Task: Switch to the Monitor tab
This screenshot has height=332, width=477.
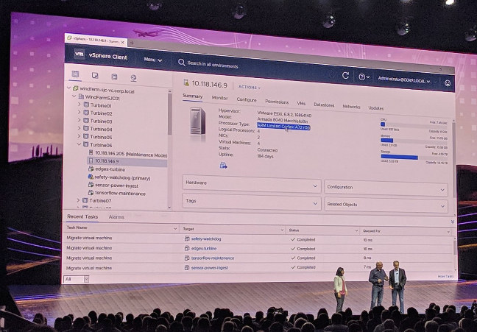Action: coord(219,98)
